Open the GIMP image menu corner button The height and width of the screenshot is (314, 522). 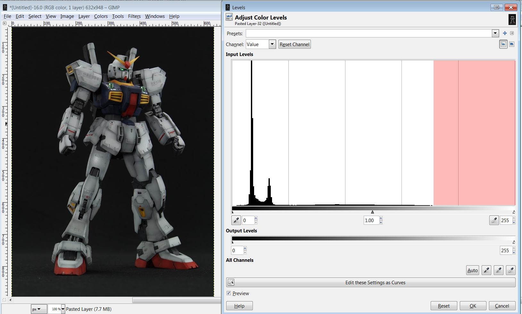4,23
